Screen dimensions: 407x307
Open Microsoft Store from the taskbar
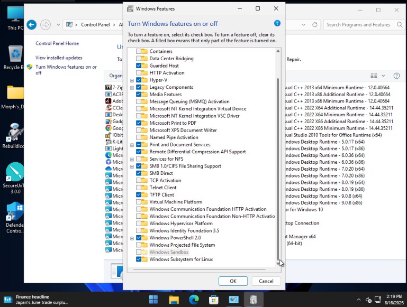click(214, 300)
